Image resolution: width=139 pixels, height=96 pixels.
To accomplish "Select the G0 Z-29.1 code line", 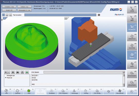I will tap(35, 76).
